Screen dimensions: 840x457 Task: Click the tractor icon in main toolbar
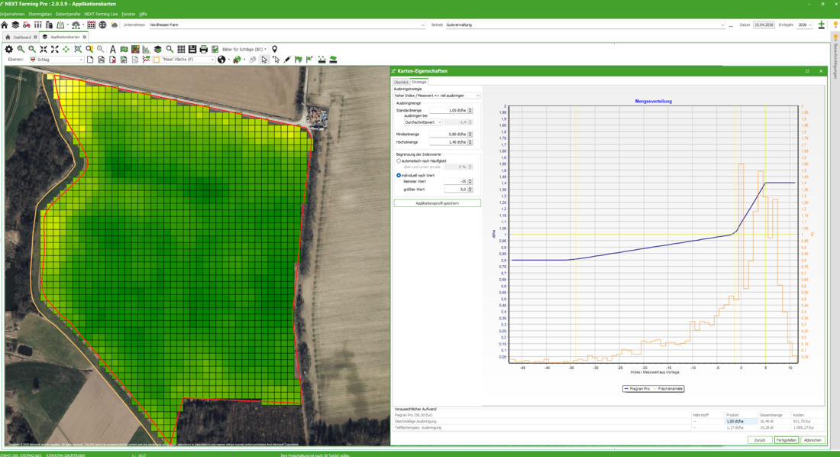coord(27,25)
